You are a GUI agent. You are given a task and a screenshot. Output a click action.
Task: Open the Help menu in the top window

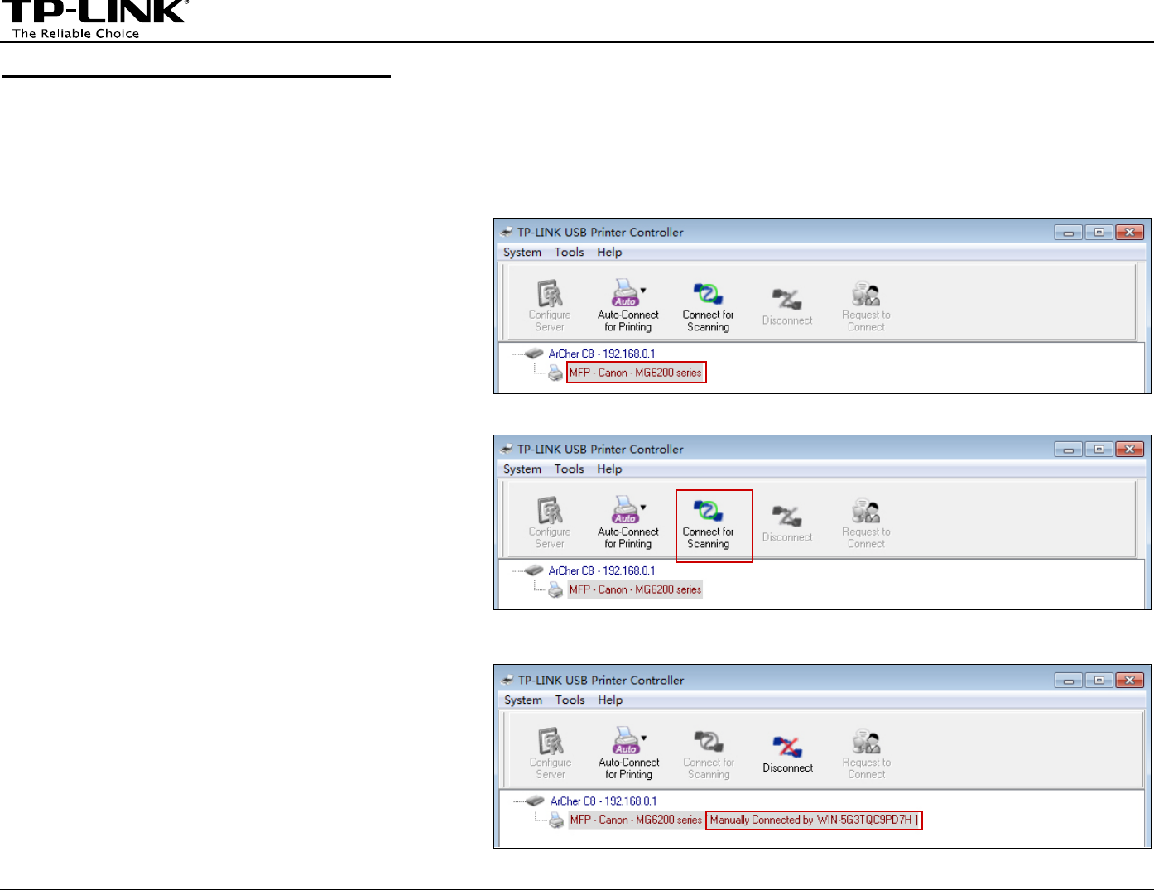609,253
